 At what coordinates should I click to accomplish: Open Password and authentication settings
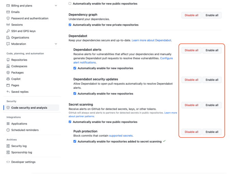coord(30,18)
